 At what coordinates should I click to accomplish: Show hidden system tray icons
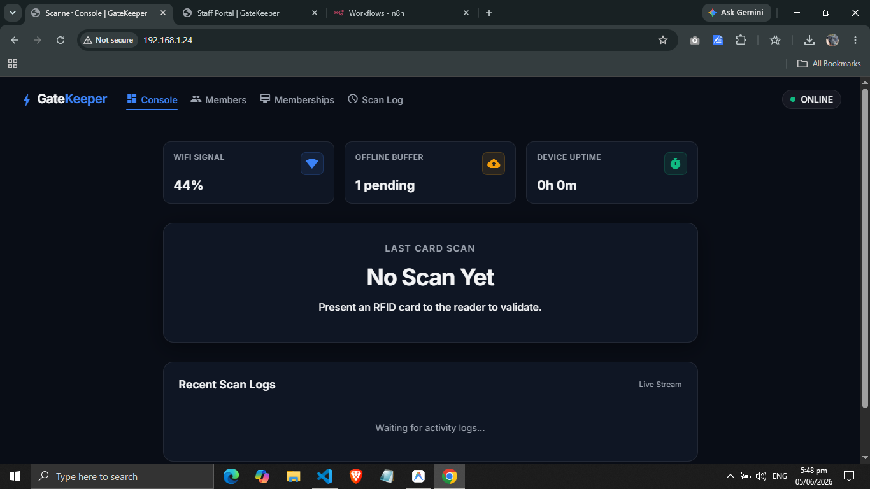730,476
